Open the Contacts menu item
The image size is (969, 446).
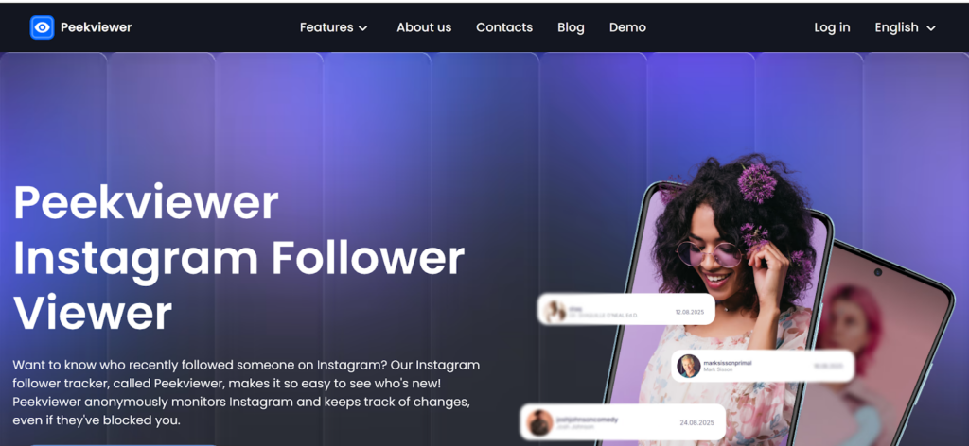504,27
